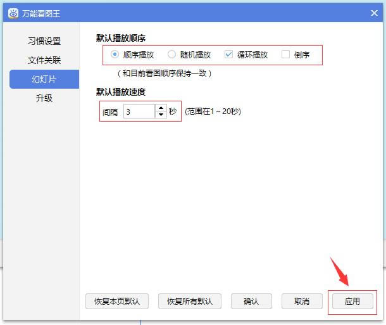Click the （和目前看图顺序保持一致） note
Screen dimensions: 386x325
(165, 73)
